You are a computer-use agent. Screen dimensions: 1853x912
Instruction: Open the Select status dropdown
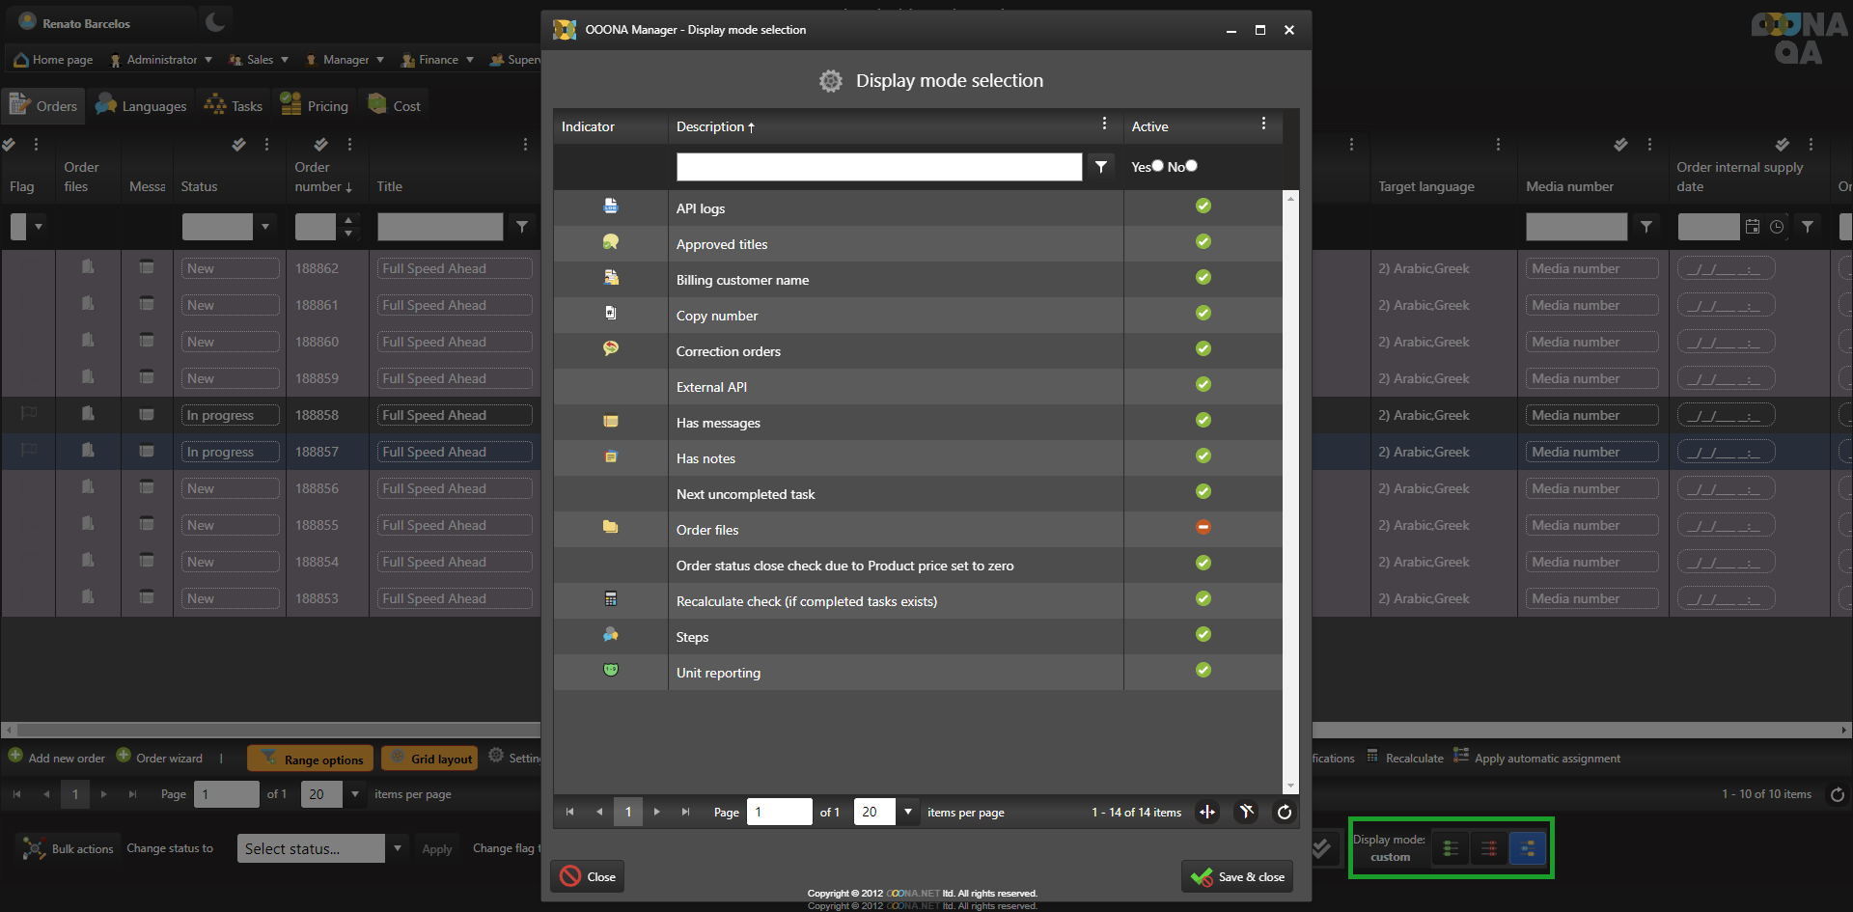(397, 849)
